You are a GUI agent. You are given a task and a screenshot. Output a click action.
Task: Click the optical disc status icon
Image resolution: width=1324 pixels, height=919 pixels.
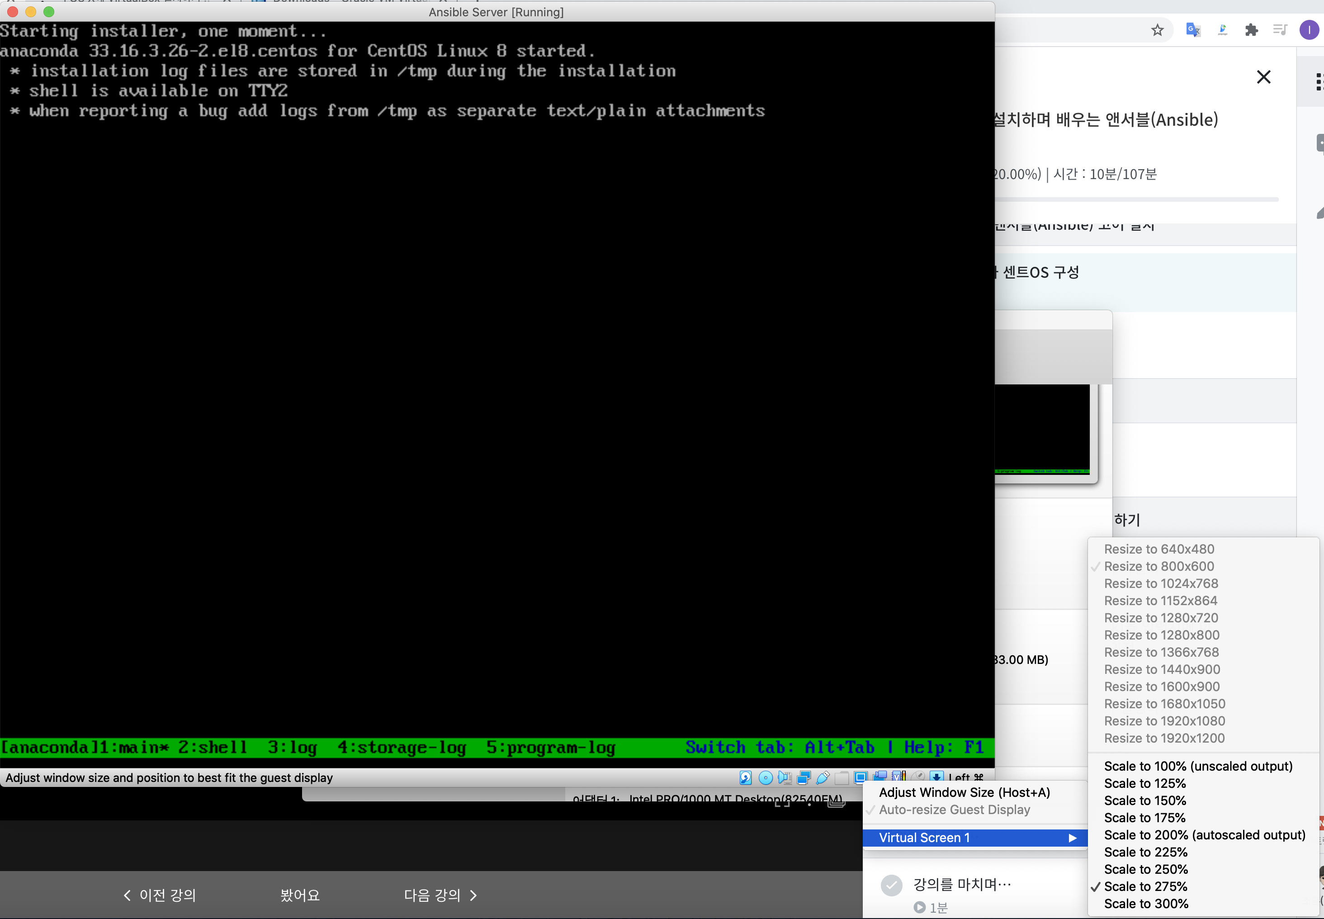pyautogui.click(x=766, y=778)
